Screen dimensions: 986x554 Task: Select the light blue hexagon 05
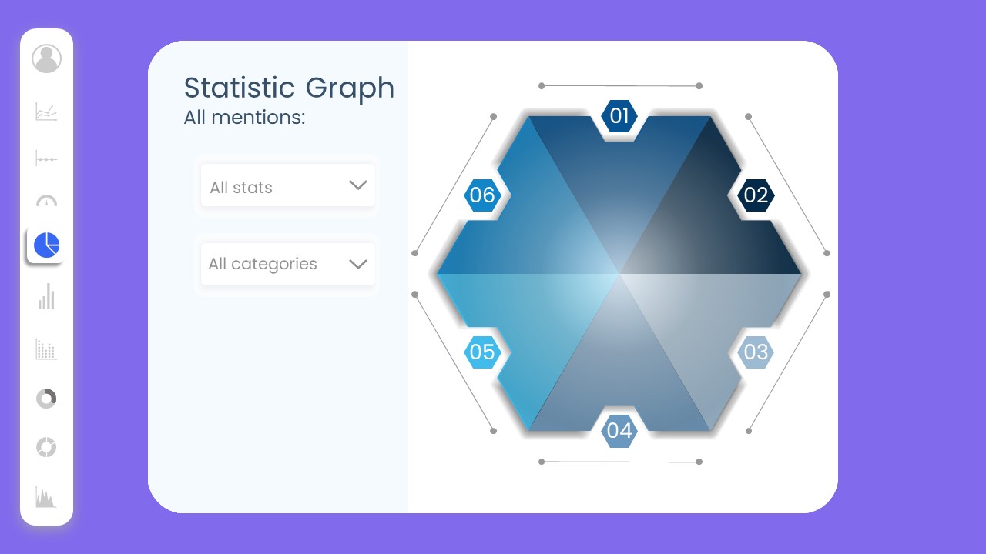483,352
